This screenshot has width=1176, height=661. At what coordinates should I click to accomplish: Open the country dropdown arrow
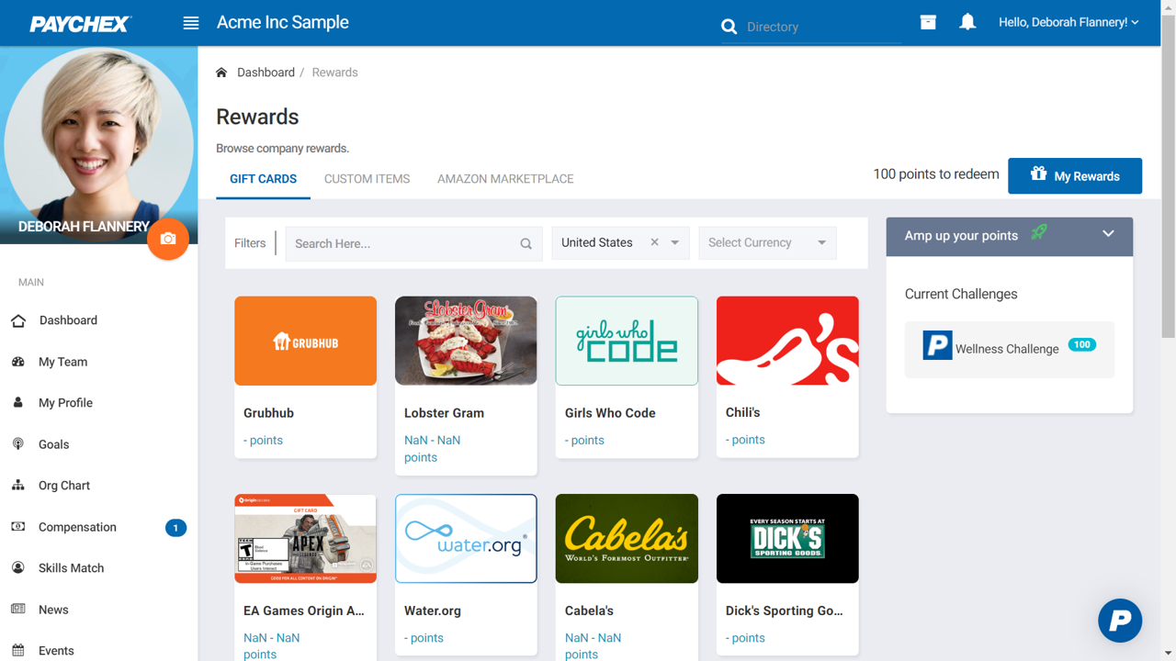pos(675,242)
